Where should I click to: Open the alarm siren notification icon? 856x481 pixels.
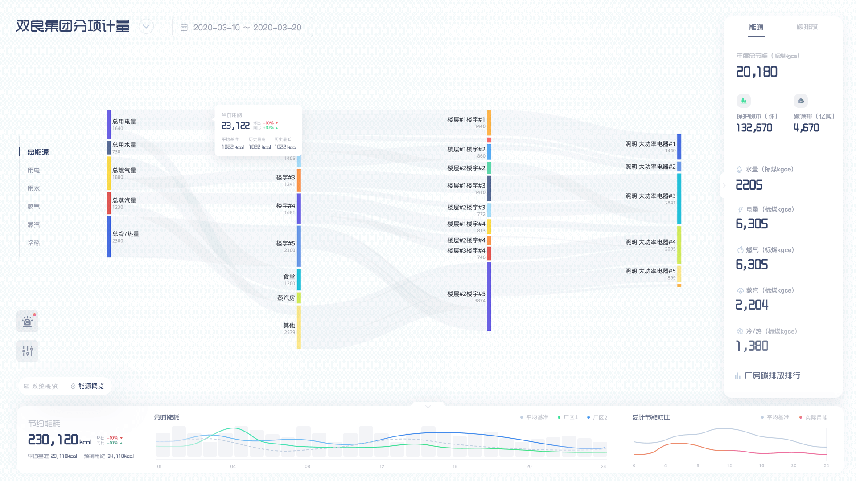point(27,322)
